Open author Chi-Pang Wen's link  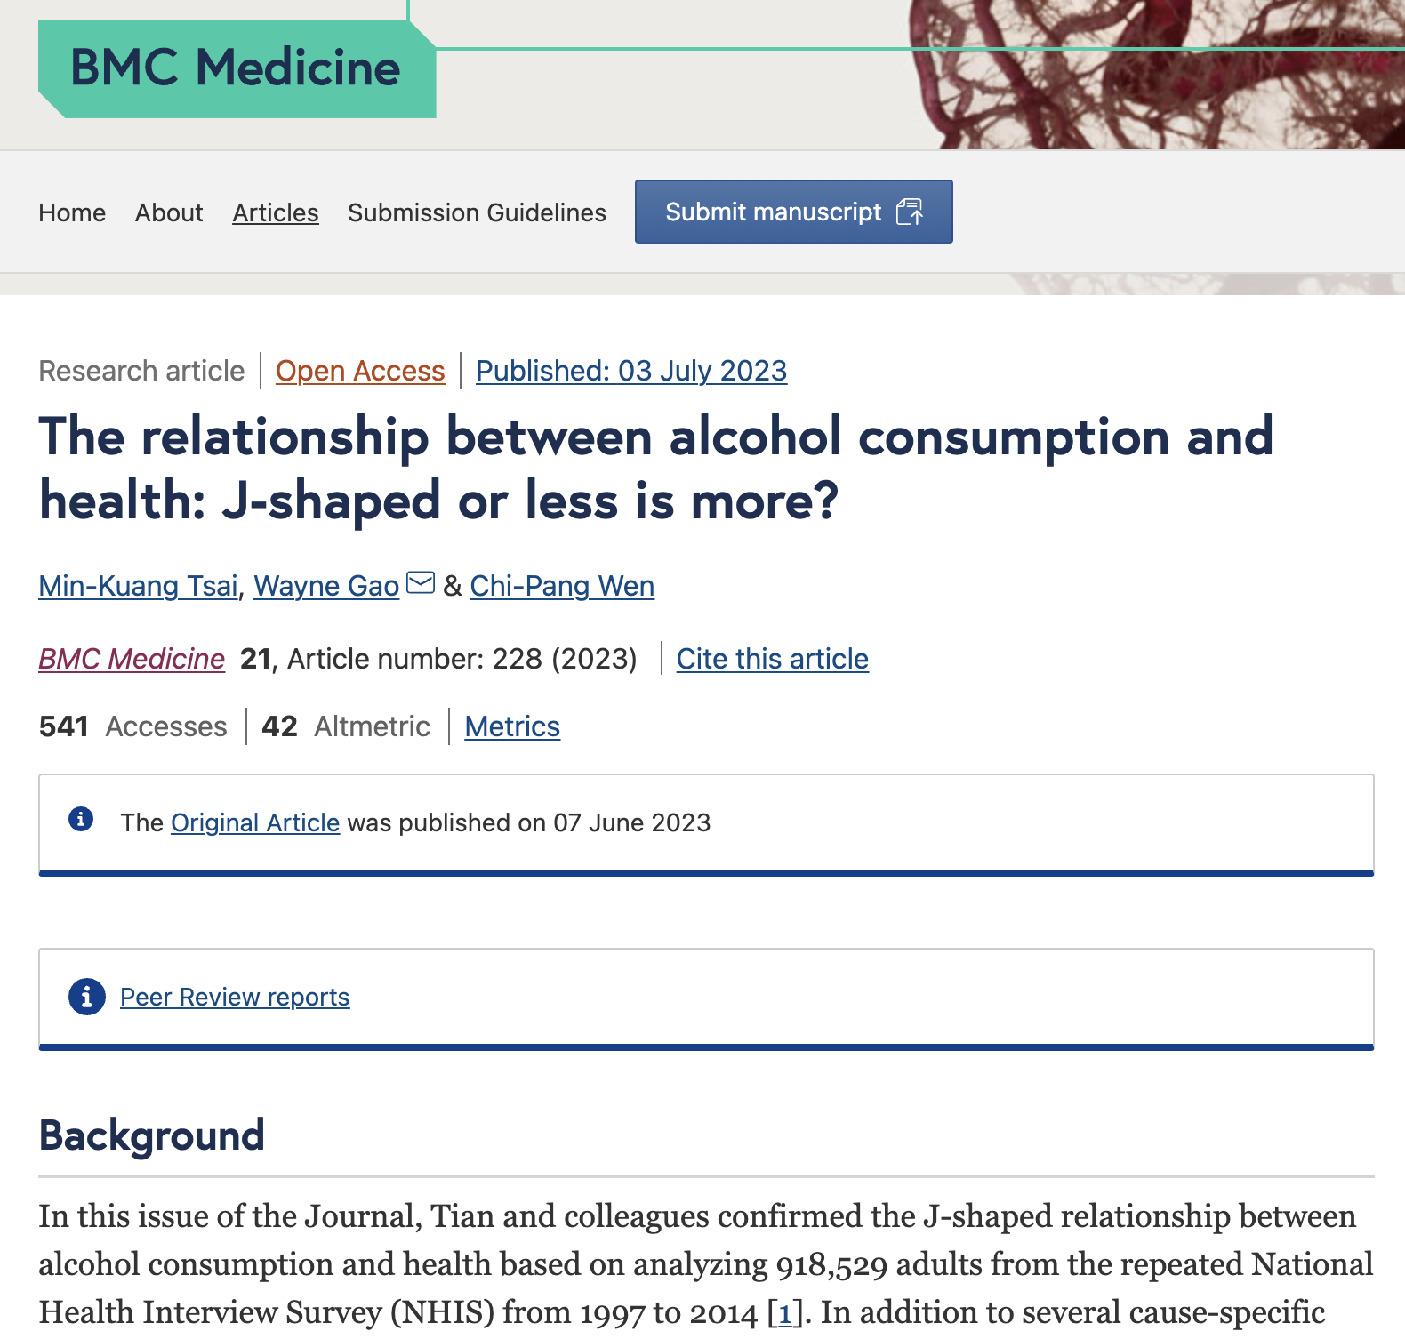tap(562, 586)
